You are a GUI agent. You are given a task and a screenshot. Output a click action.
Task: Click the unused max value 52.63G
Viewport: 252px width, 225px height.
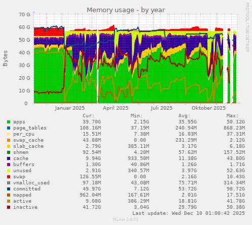[x=236, y=171]
